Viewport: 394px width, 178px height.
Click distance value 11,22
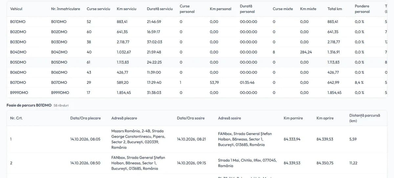pos(353,163)
